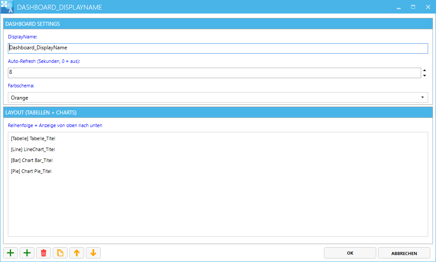Maximize the dashboard settings window
Screen dimensions: 436x262
pos(413,7)
